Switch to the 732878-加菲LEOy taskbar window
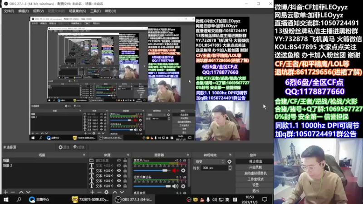The image size is (363, 204). [x=90, y=199]
